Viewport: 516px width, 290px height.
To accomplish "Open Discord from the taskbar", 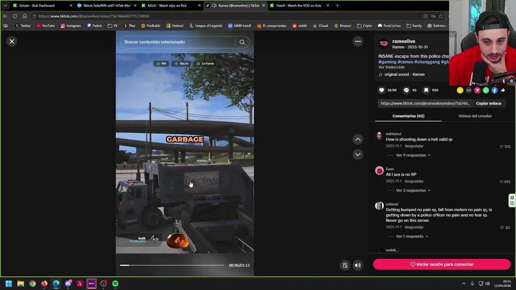I will point(68,284).
